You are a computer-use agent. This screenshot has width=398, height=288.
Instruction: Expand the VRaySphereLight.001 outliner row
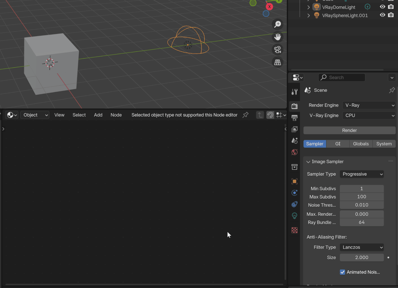point(308,16)
